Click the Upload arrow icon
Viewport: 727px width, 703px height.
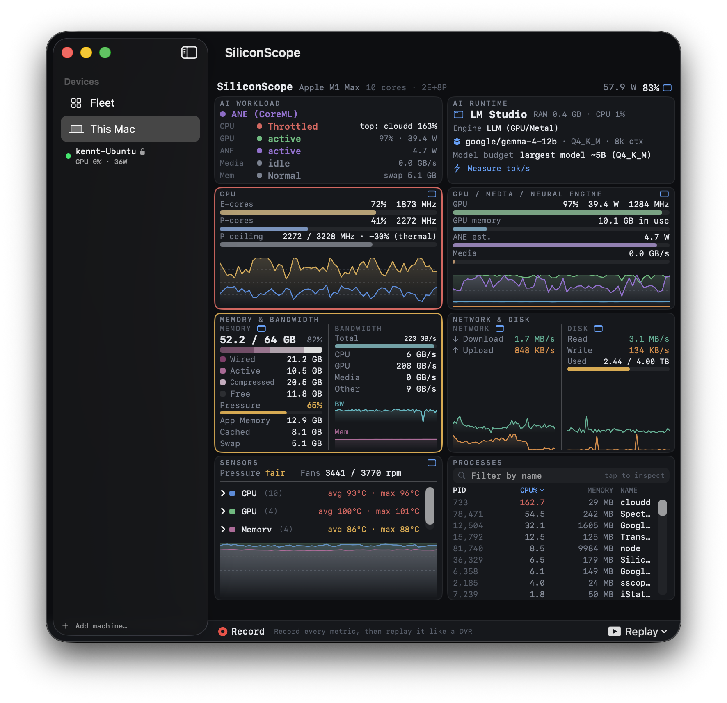tap(455, 350)
